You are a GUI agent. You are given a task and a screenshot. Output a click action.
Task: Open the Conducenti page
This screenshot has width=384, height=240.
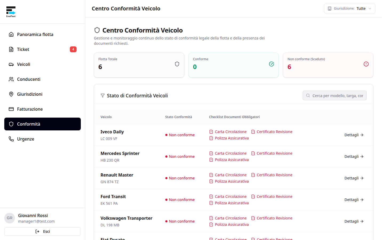[x=42, y=79]
